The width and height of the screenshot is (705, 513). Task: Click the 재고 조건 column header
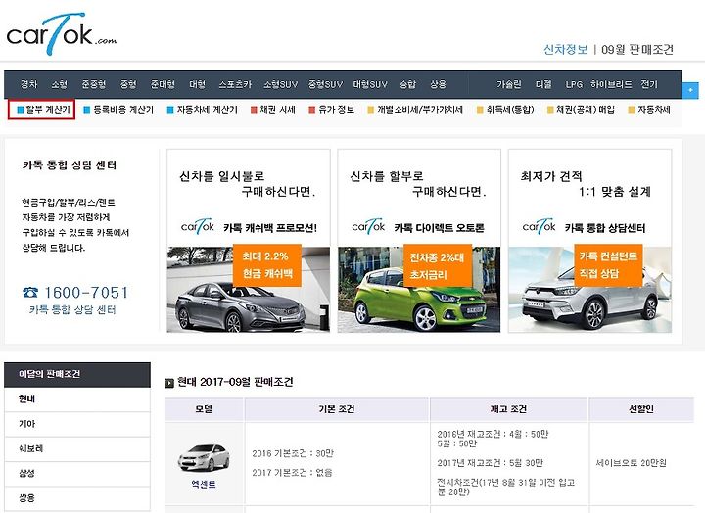(x=508, y=409)
